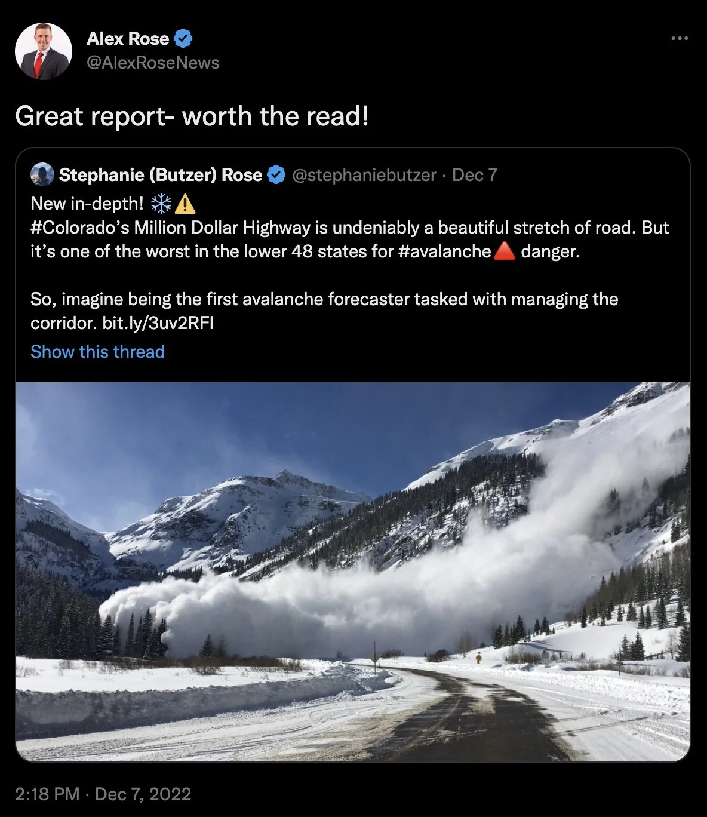The height and width of the screenshot is (817, 707).
Task: Follow the #Colorado hashtag
Action: pos(80,228)
